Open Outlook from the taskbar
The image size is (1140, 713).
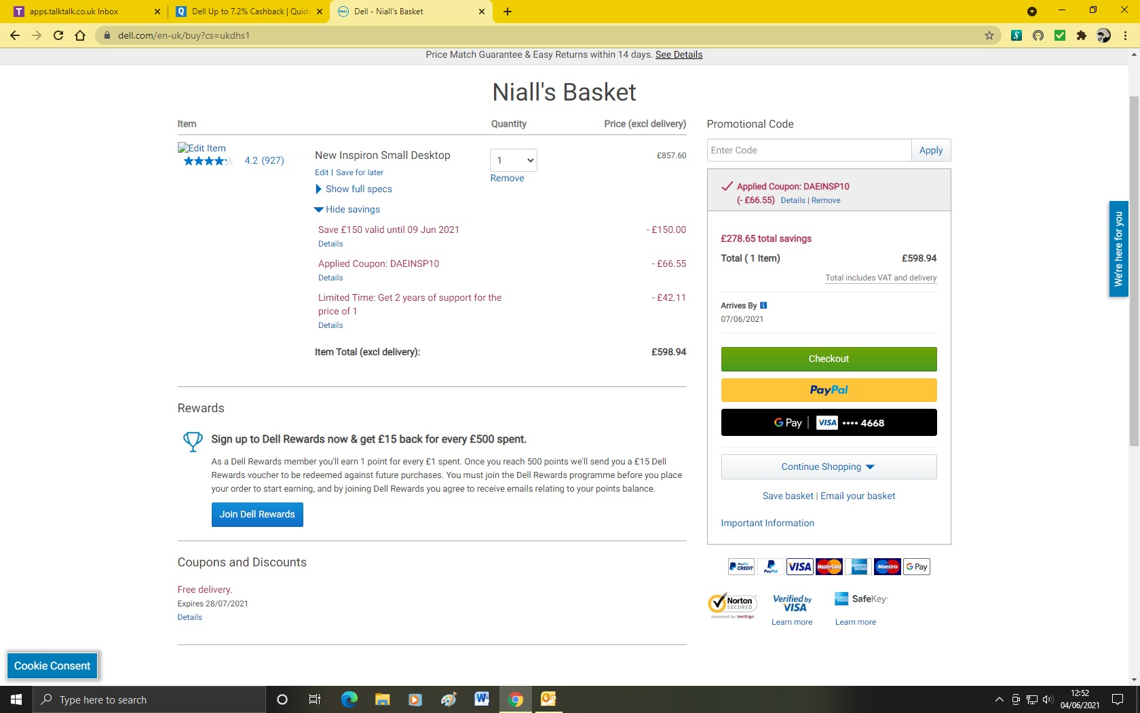click(548, 699)
